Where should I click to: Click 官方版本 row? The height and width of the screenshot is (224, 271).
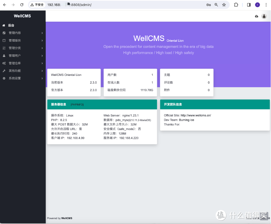coord(74,90)
